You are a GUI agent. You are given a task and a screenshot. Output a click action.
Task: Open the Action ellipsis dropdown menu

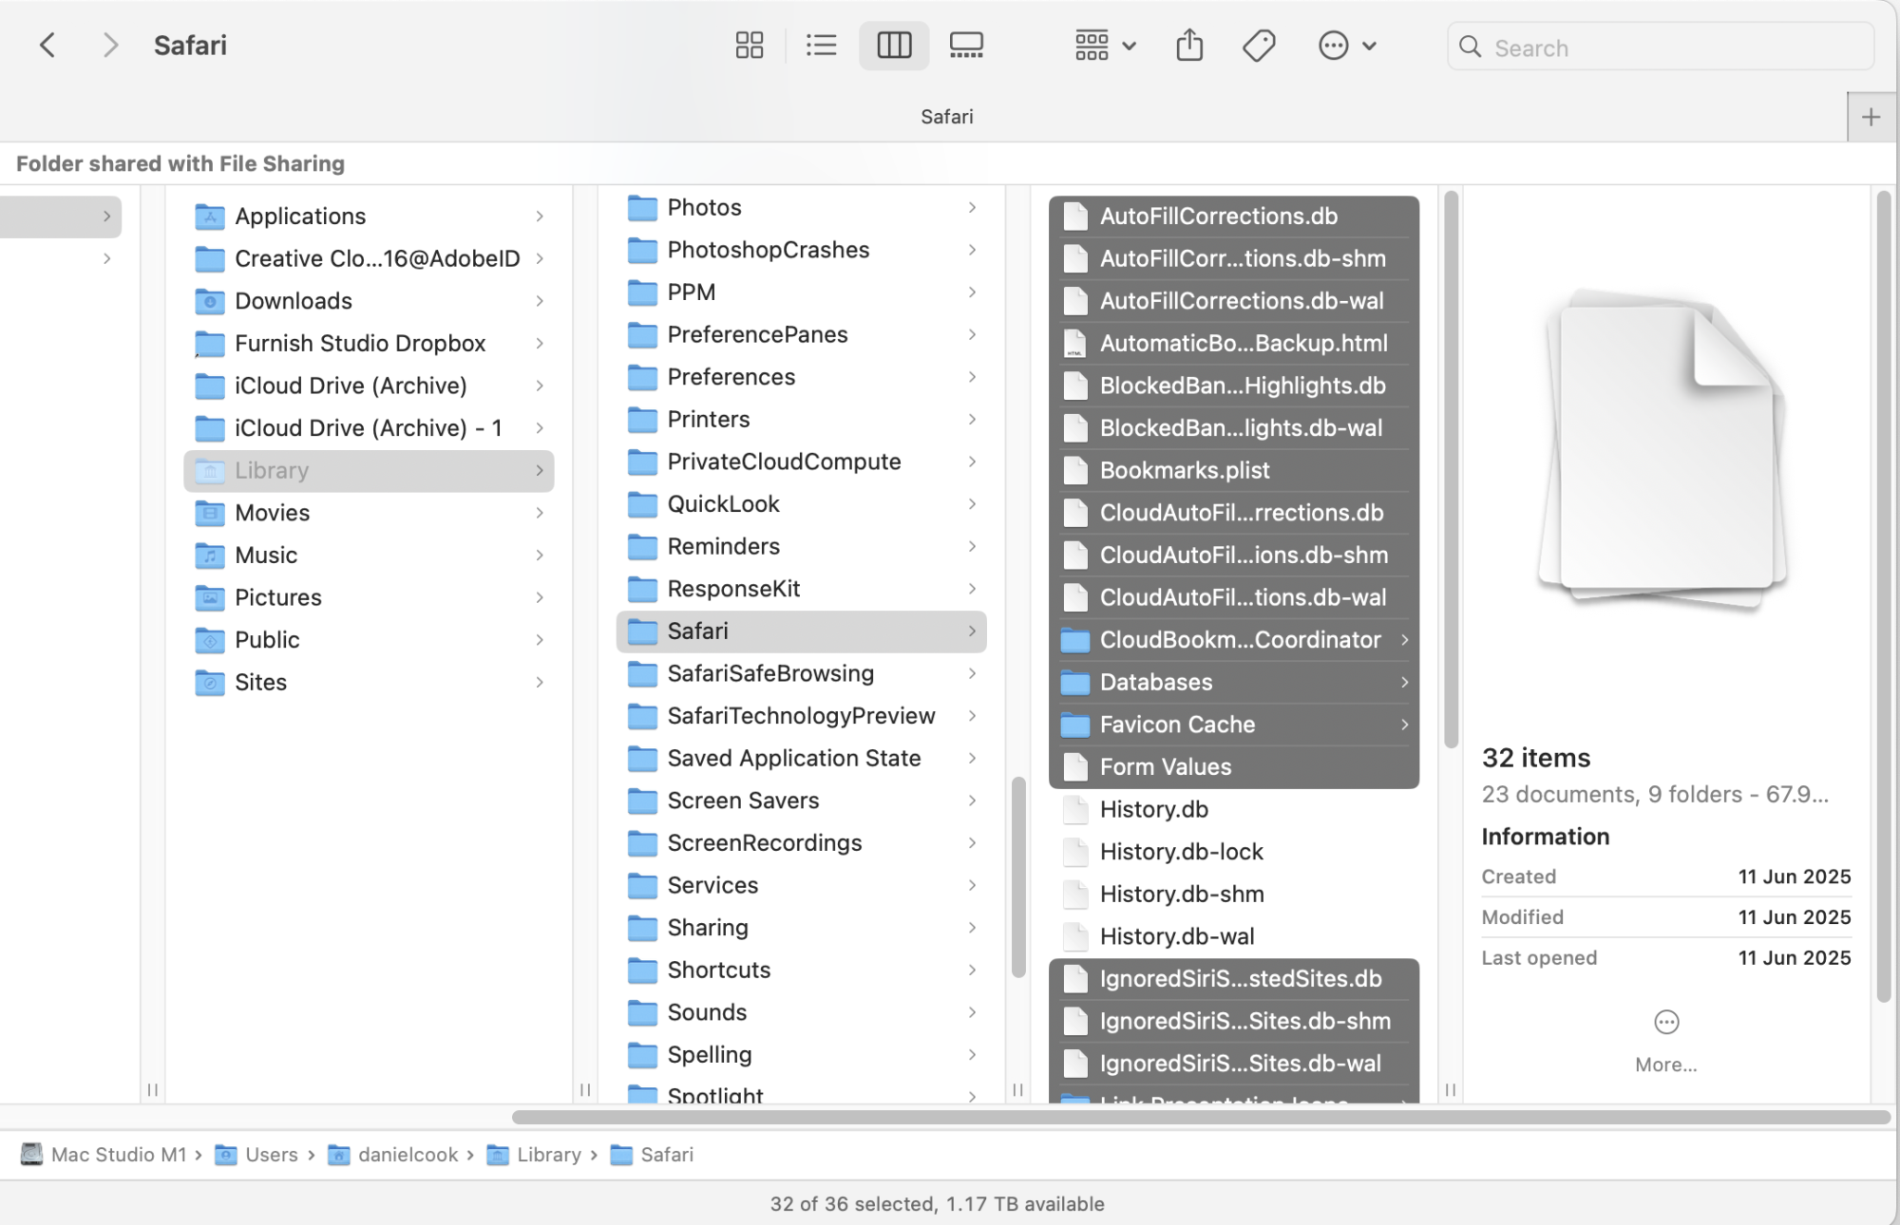1346,46
